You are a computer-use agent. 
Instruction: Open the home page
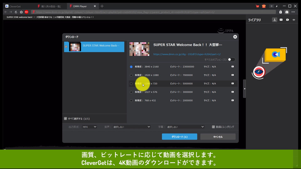[21, 12]
